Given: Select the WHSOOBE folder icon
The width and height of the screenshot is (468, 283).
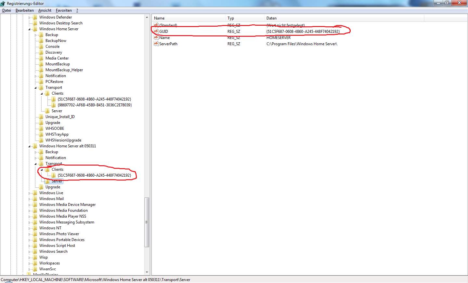Looking at the screenshot, I should pos(41,128).
